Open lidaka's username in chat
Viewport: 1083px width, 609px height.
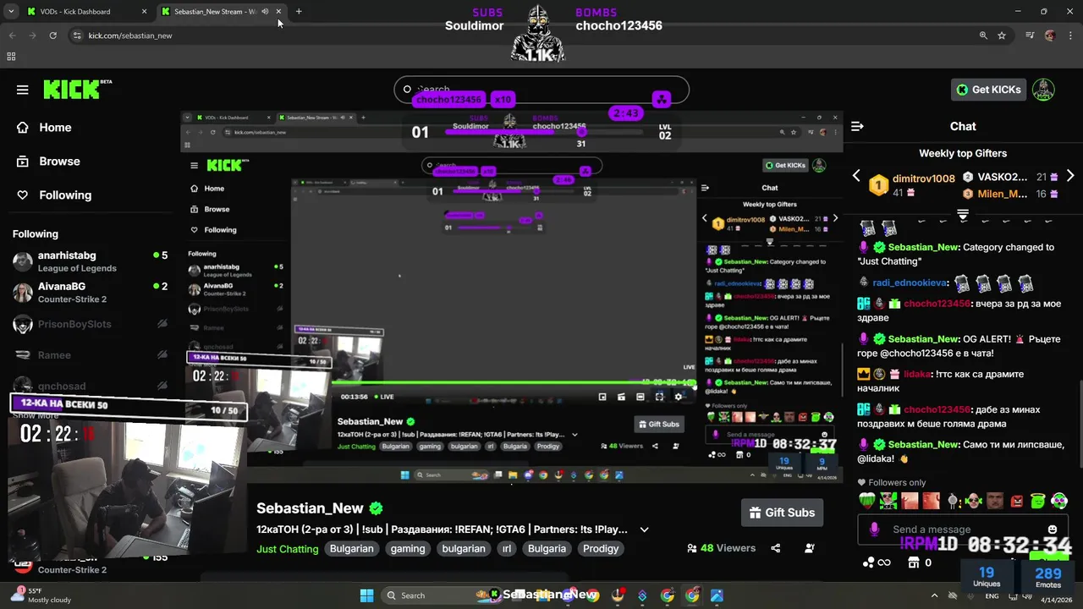pos(917,374)
